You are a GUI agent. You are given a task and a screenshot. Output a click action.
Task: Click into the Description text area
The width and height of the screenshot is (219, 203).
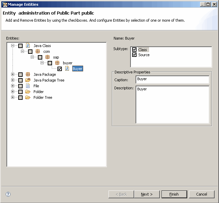172,105
